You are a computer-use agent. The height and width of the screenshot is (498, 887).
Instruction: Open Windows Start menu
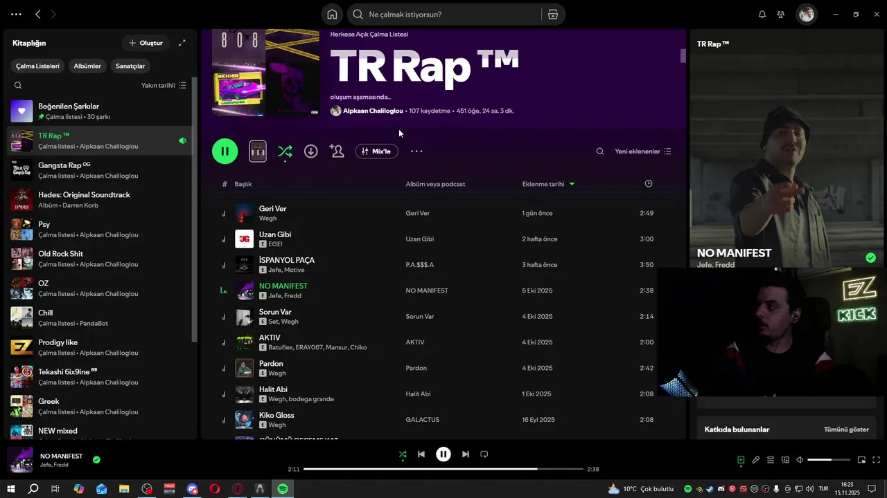(x=11, y=489)
